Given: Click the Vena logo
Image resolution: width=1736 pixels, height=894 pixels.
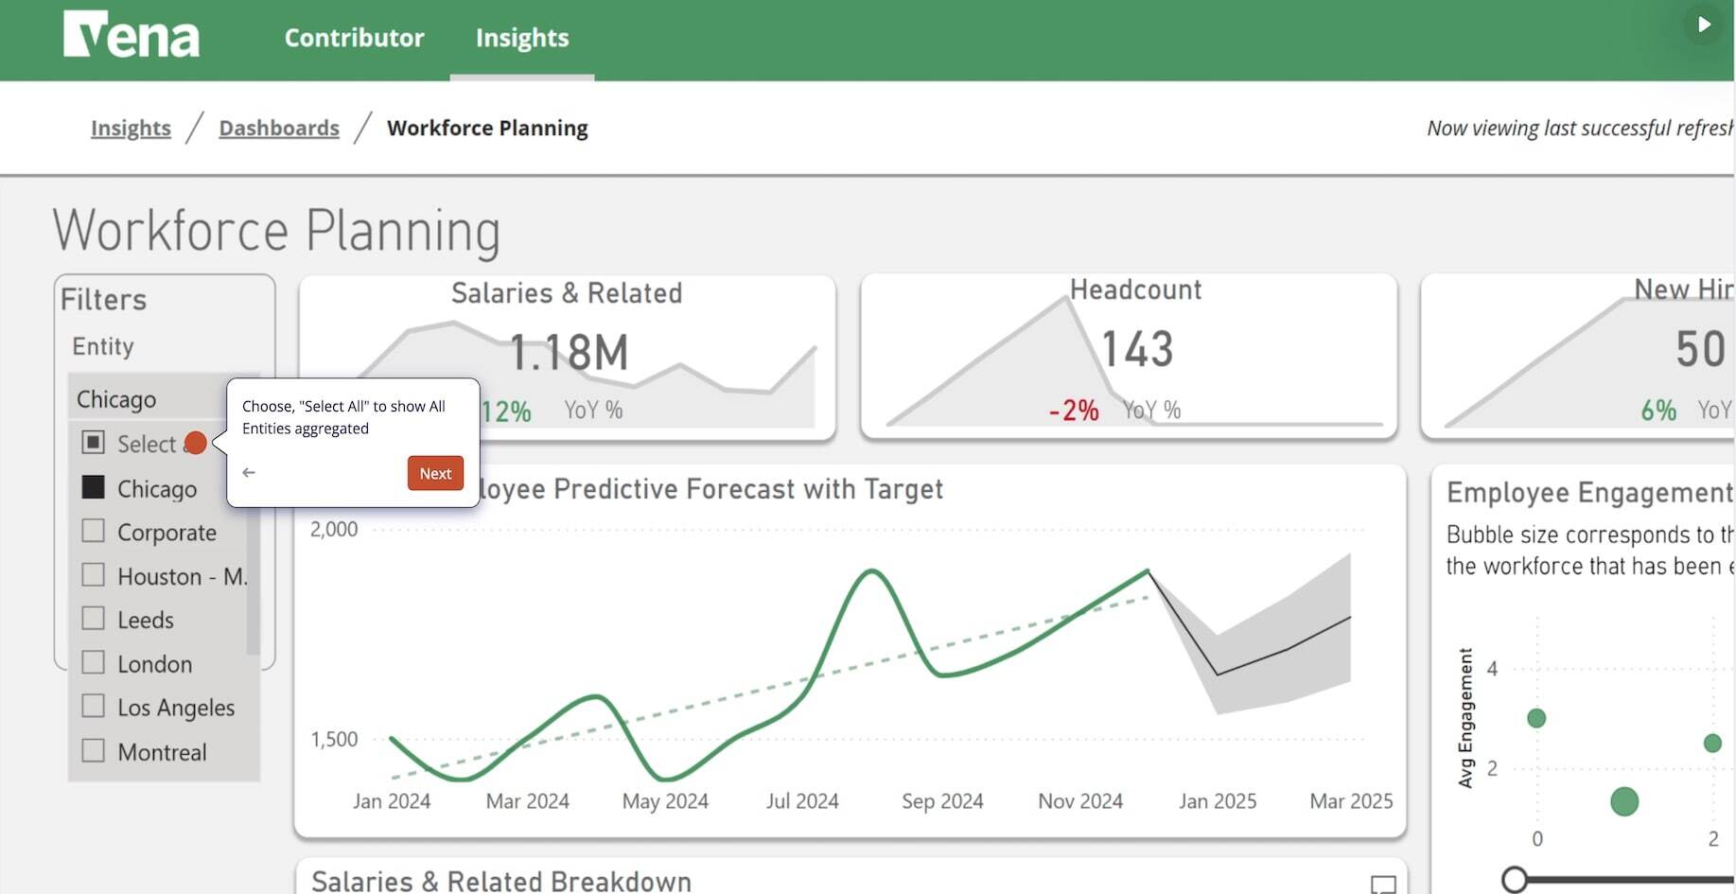Looking at the screenshot, I should pyautogui.click(x=132, y=36).
